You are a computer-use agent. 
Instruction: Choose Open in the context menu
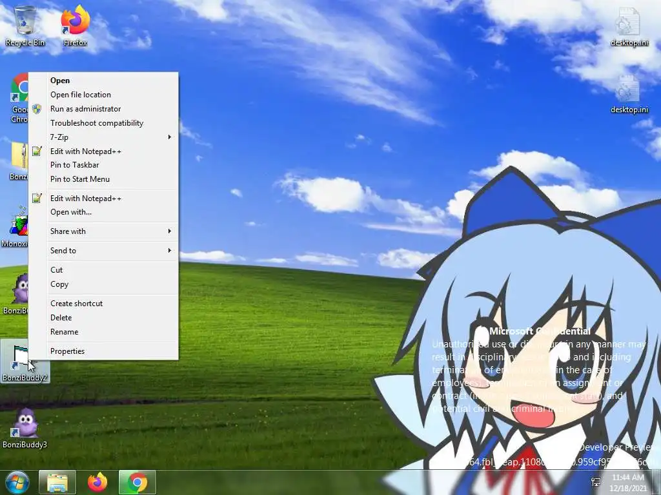(103, 81)
